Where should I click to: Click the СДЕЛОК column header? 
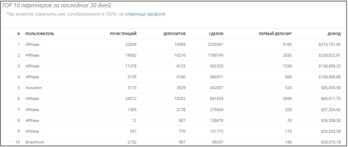pyautogui.click(x=216, y=34)
